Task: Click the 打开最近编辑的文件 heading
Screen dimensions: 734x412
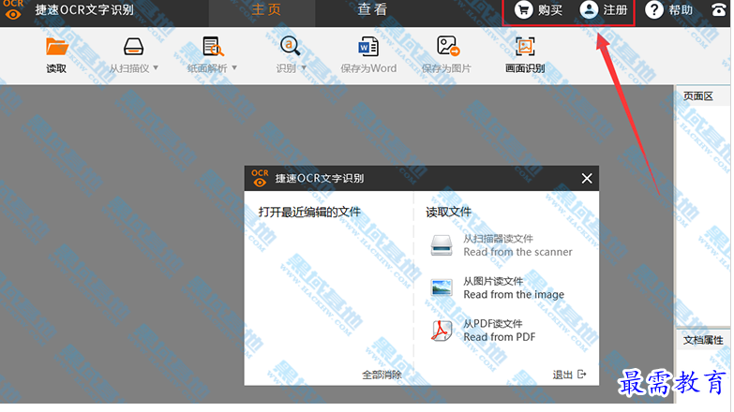Action: click(309, 213)
